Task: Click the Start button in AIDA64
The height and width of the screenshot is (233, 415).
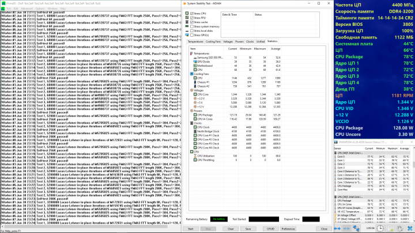Action: (x=191, y=229)
